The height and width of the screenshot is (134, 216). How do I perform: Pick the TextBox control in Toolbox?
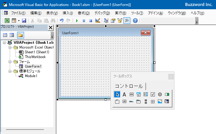point(131,94)
